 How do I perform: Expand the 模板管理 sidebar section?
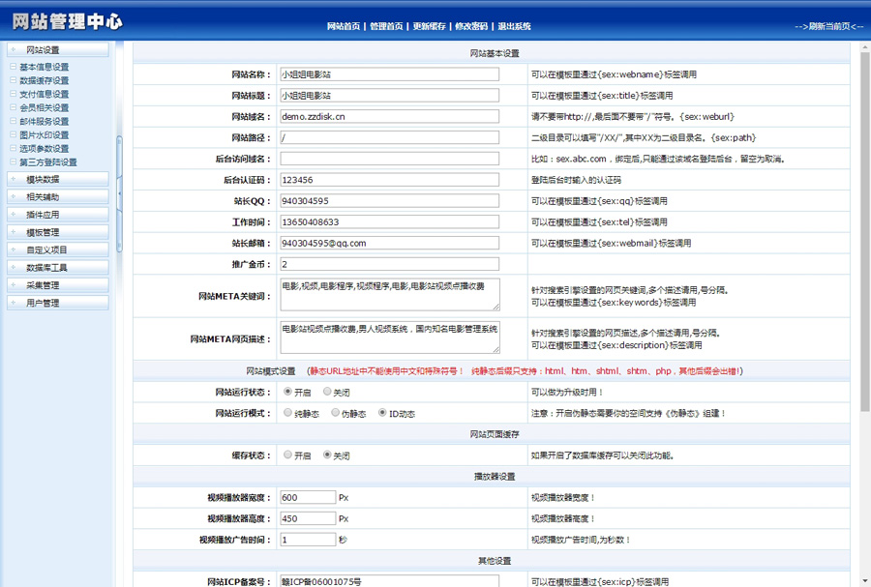point(56,232)
